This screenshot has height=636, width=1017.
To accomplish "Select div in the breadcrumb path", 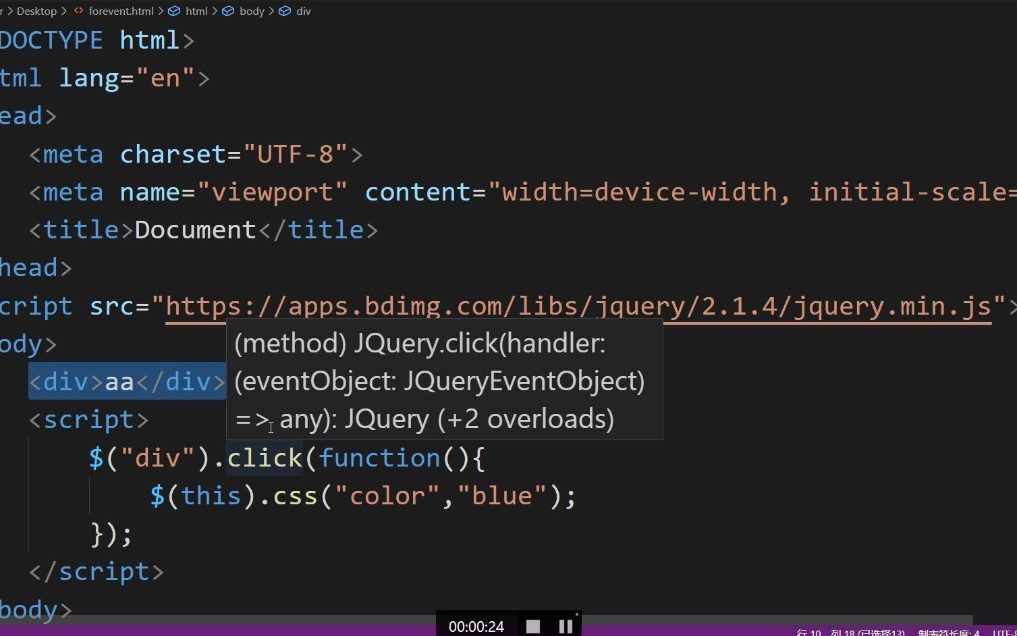I will pos(304,11).
